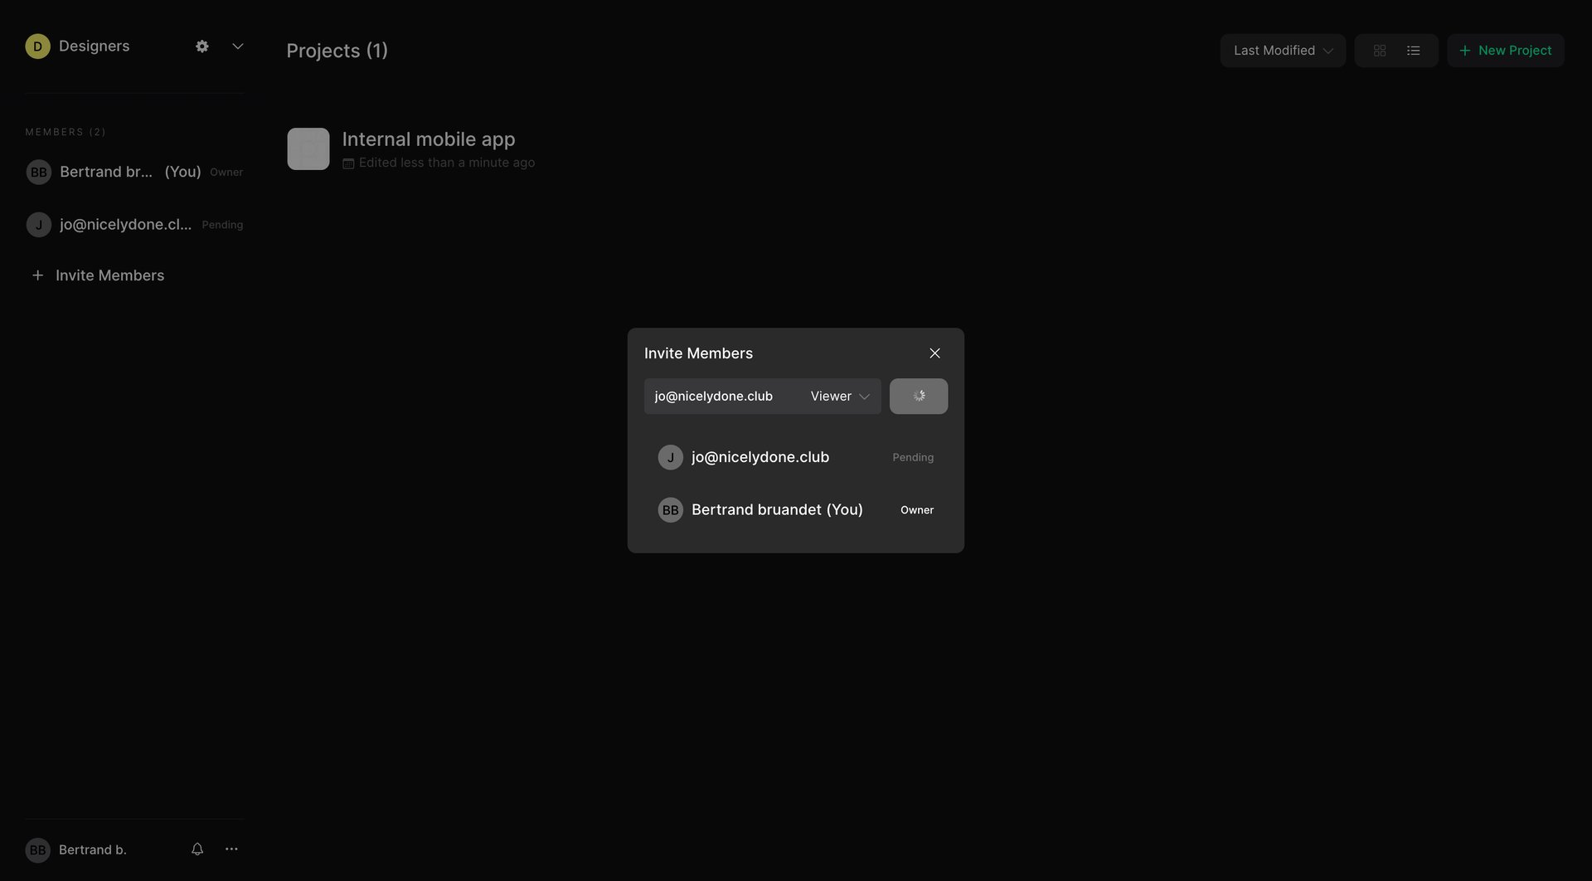
Task: Switch projects to list view
Action: point(1412,50)
